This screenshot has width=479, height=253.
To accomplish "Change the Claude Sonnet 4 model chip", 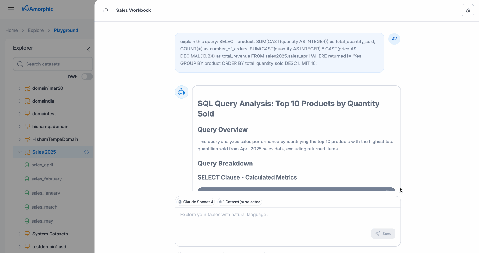I will (x=196, y=202).
